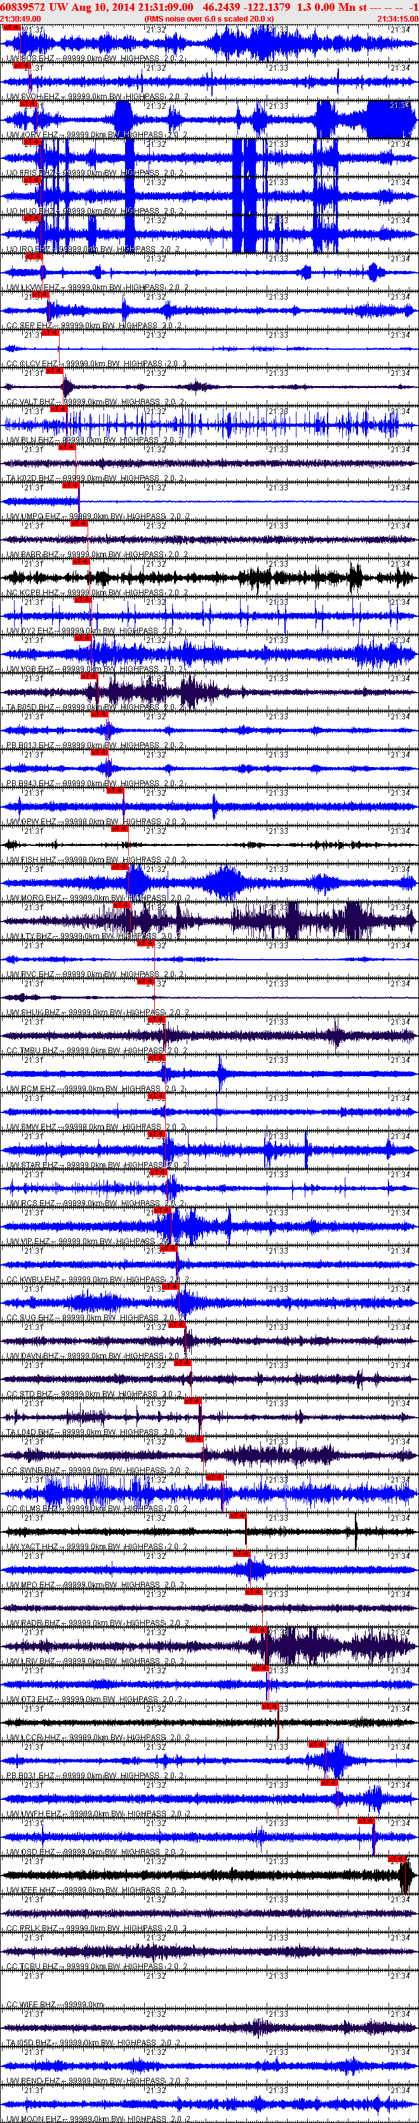Select the UW RVC EHZ station label
This screenshot has width=419, height=2123.
pyautogui.click(x=95, y=974)
